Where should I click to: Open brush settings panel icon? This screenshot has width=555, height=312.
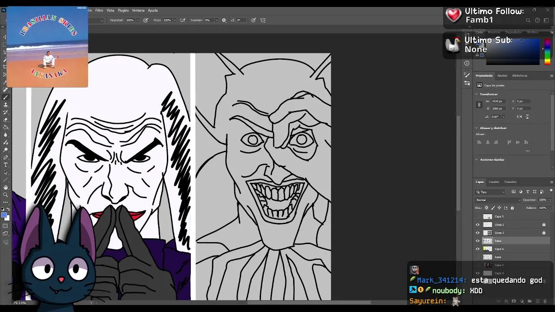(x=467, y=75)
